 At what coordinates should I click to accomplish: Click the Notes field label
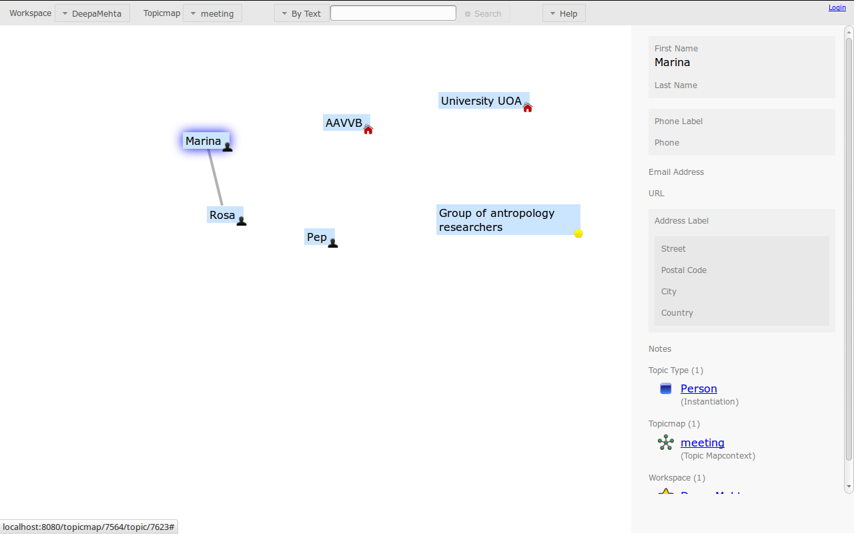click(660, 349)
